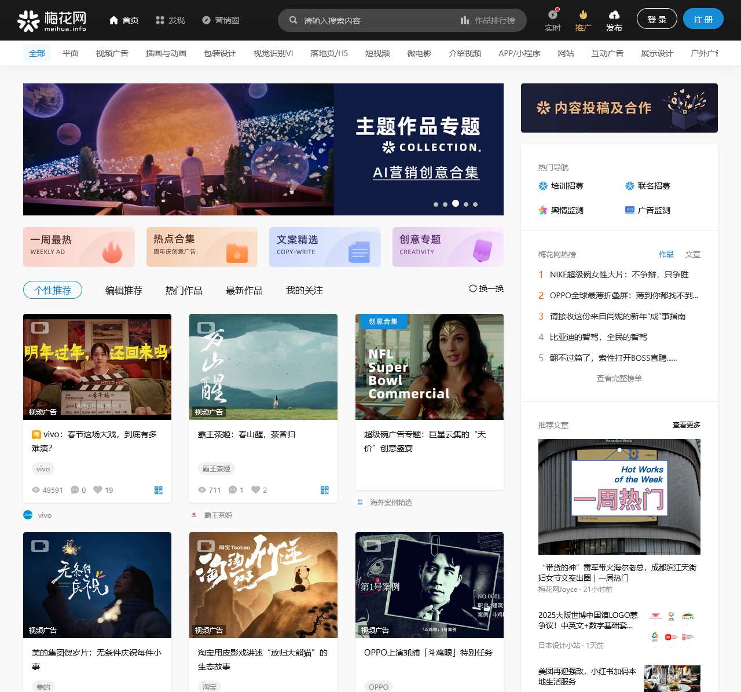Image resolution: width=741 pixels, height=692 pixels.
Task: Expand 查看更多 recommended articles
Action: [686, 425]
